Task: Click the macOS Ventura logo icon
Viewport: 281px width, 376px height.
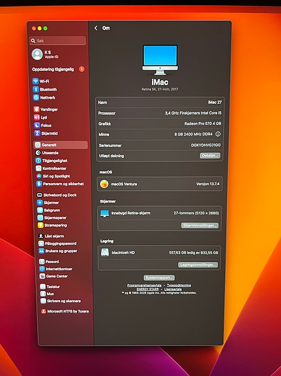Action: click(x=104, y=184)
